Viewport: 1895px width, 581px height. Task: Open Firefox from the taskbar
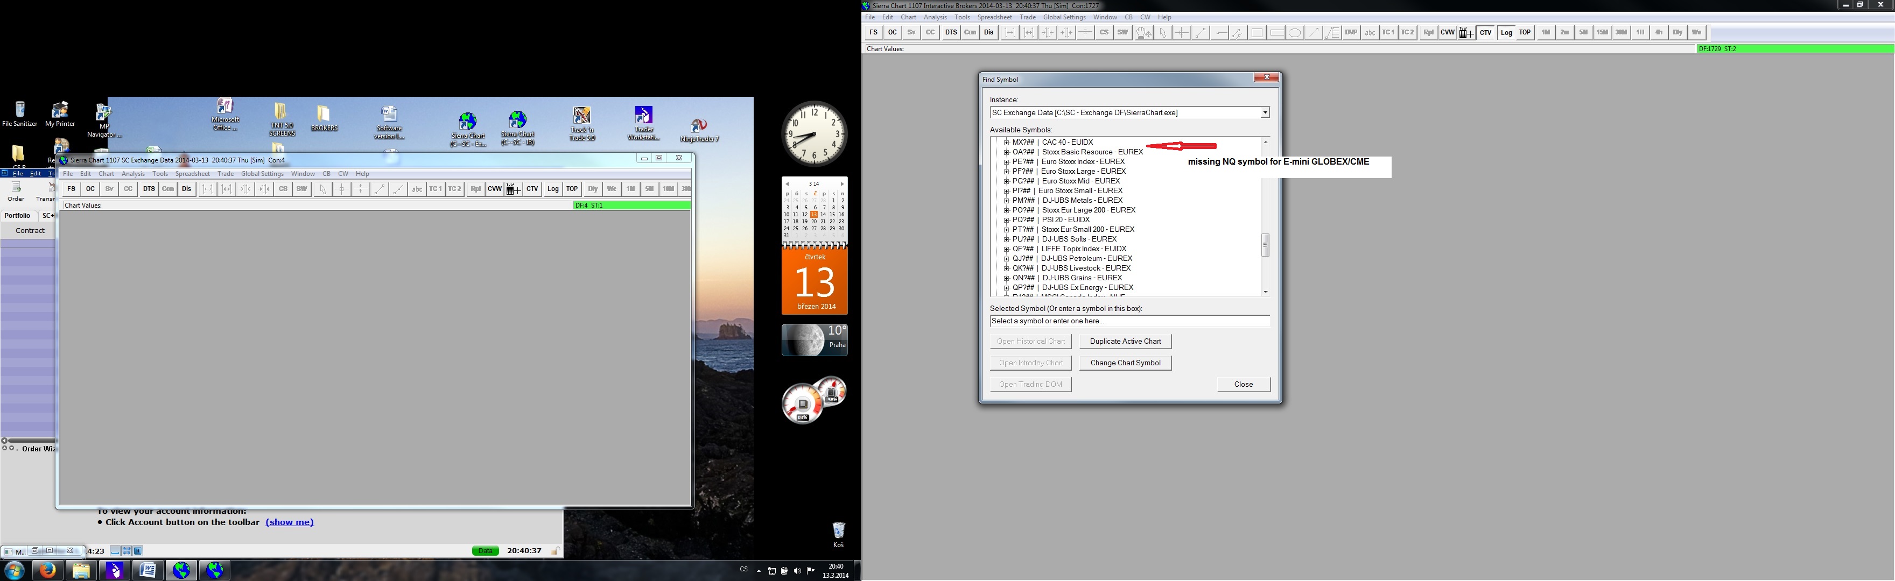click(x=47, y=570)
